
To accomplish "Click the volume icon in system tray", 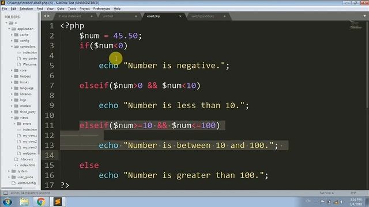I will pos(342,202).
